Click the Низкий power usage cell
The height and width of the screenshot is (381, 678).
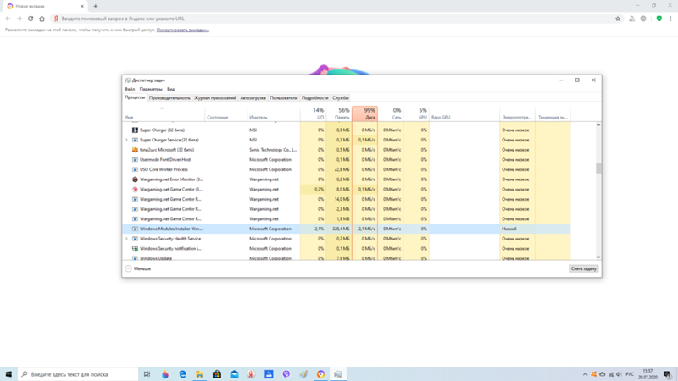click(517, 229)
